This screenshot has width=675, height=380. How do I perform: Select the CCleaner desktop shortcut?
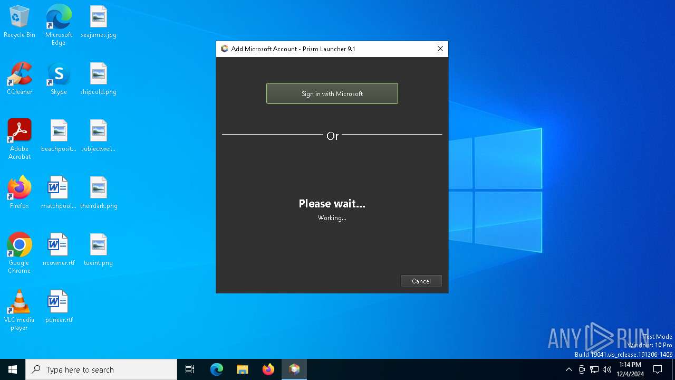coord(20,79)
